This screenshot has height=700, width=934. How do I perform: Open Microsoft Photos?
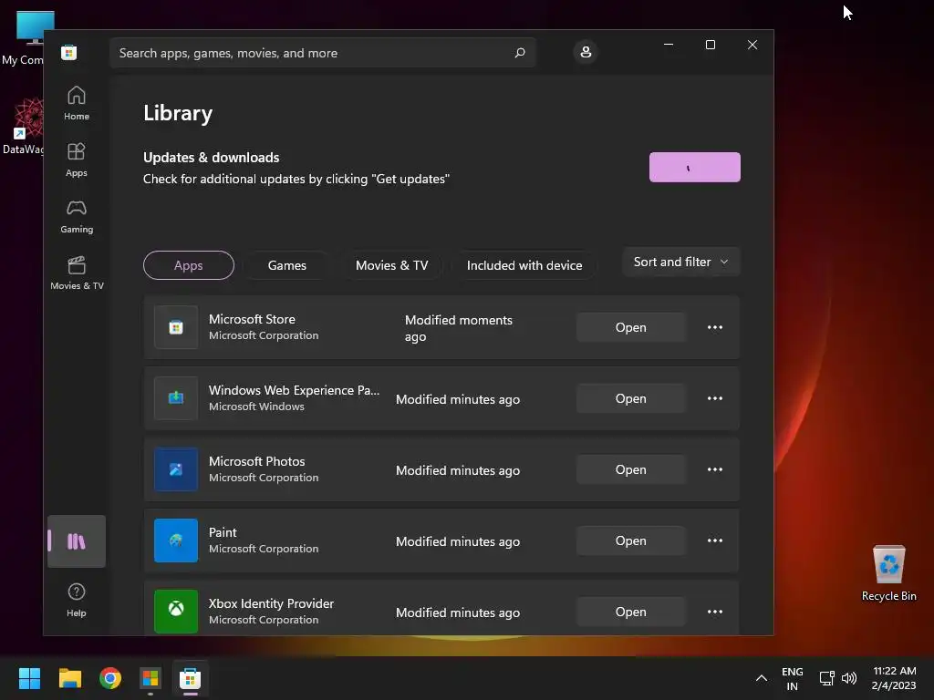tap(631, 469)
